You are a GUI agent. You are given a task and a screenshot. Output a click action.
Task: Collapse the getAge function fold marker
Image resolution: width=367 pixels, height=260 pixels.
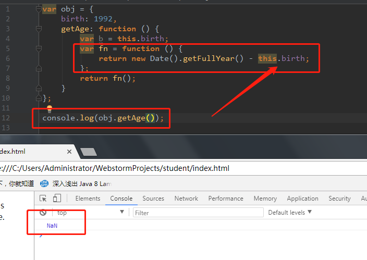pyautogui.click(x=39, y=29)
